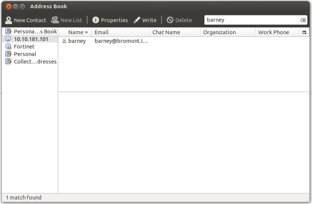Maximize the Address Book window

[x=23, y=6]
